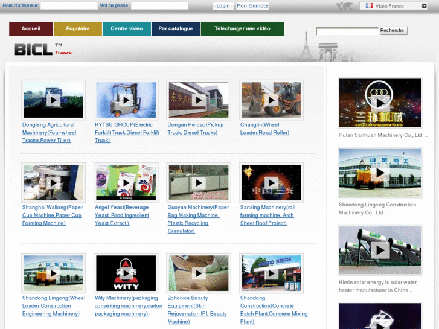The height and width of the screenshot is (329, 439).
Task: Play the Sanxing Machinery video
Action: coord(271,182)
